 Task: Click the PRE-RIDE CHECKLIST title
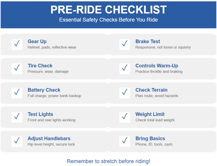(108, 10)
